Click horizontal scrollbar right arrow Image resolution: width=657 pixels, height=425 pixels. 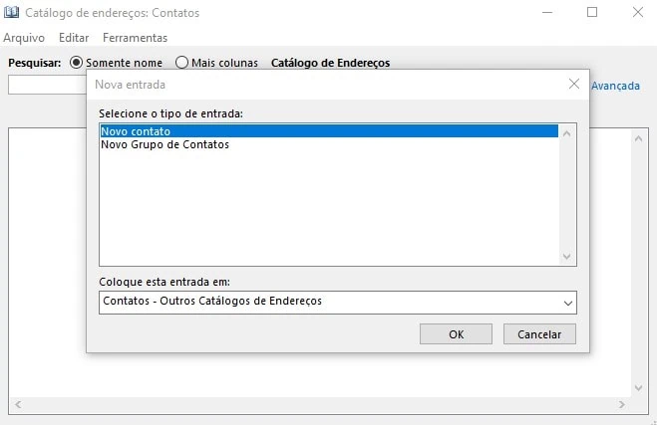pos(622,404)
